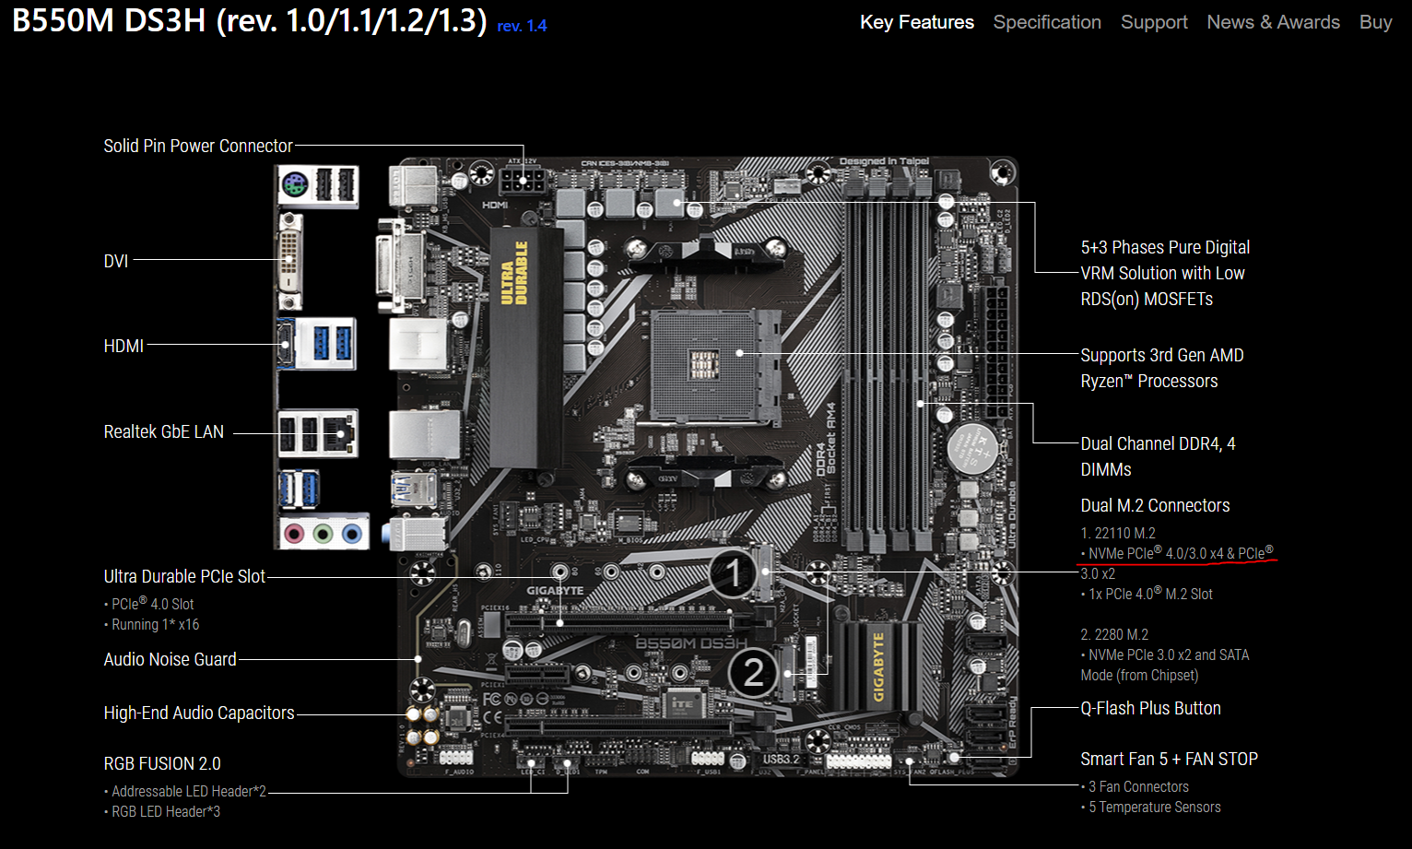Select the Buy tab
This screenshot has width=1412, height=849.
point(1375,22)
